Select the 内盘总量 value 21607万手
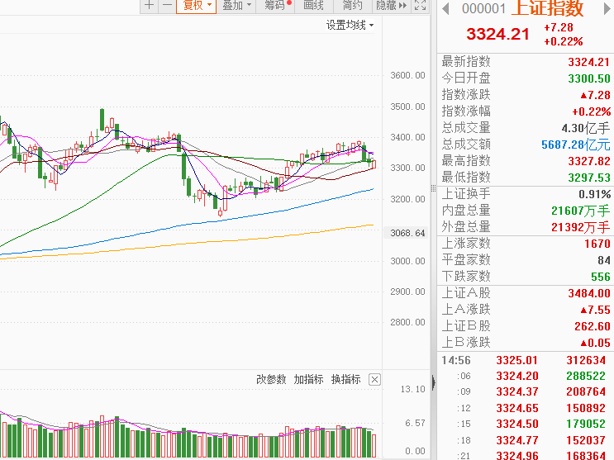614x460 pixels. coord(581,211)
